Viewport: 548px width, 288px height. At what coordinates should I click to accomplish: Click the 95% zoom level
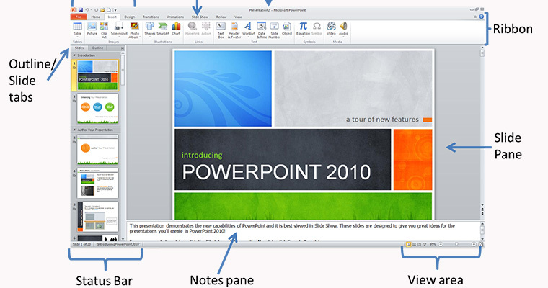[433, 244]
